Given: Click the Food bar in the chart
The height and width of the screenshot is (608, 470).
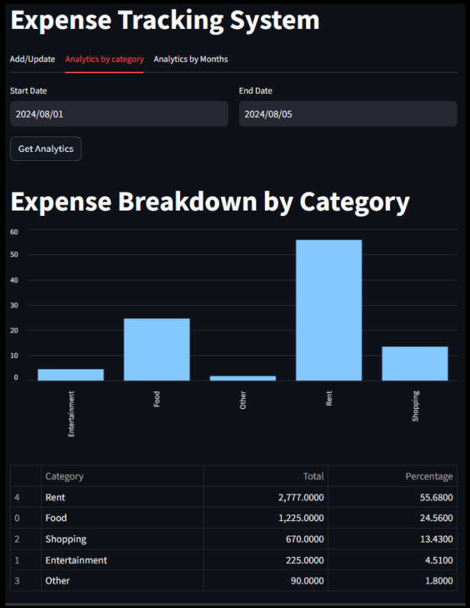Looking at the screenshot, I should 156,349.
